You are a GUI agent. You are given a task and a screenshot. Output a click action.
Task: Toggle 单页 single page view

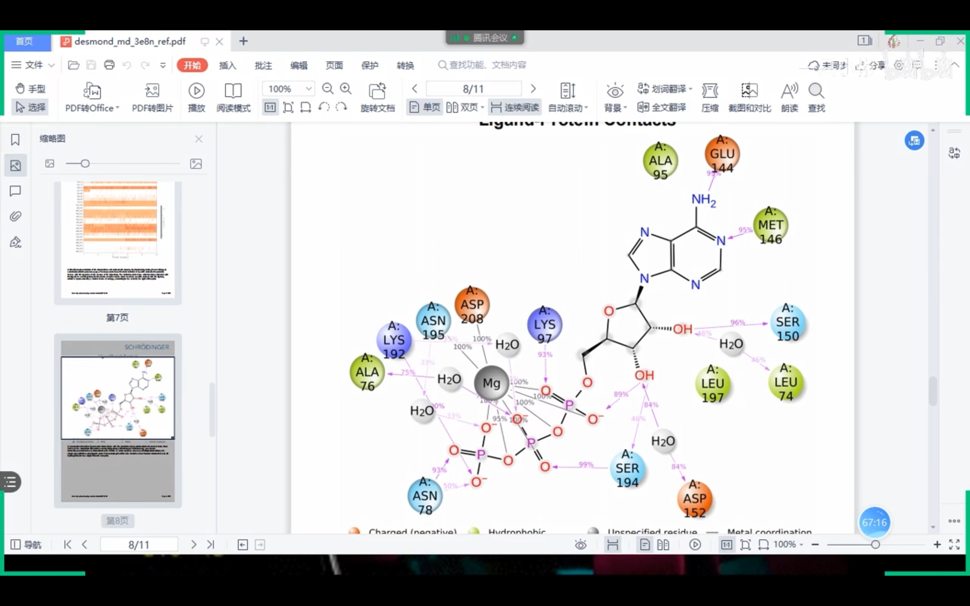point(425,107)
